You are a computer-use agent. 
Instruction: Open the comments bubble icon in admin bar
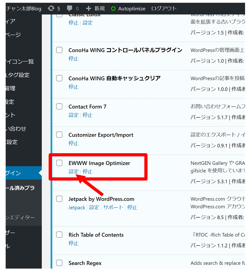click(x=70, y=8)
